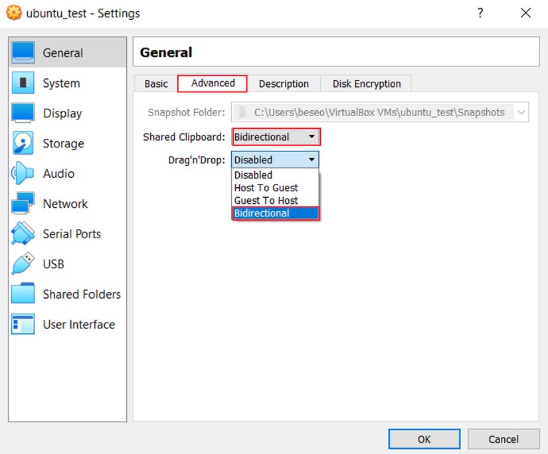Open the Network settings icon

23,204
